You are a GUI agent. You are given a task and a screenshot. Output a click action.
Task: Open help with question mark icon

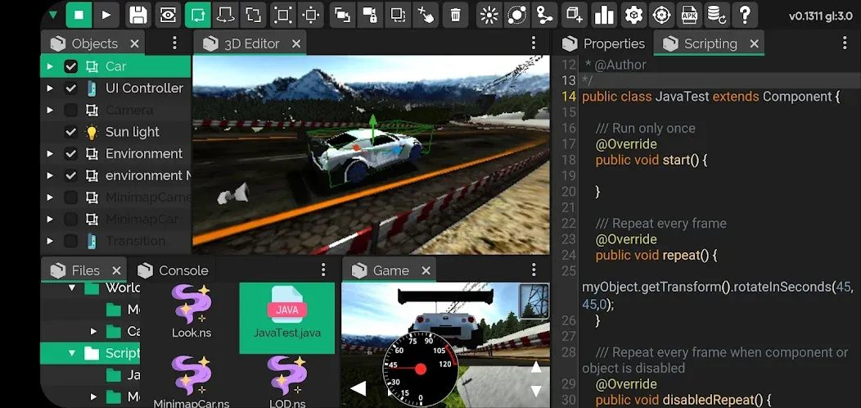pos(744,15)
